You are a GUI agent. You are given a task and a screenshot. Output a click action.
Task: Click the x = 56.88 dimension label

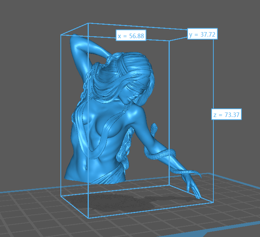click(x=131, y=36)
